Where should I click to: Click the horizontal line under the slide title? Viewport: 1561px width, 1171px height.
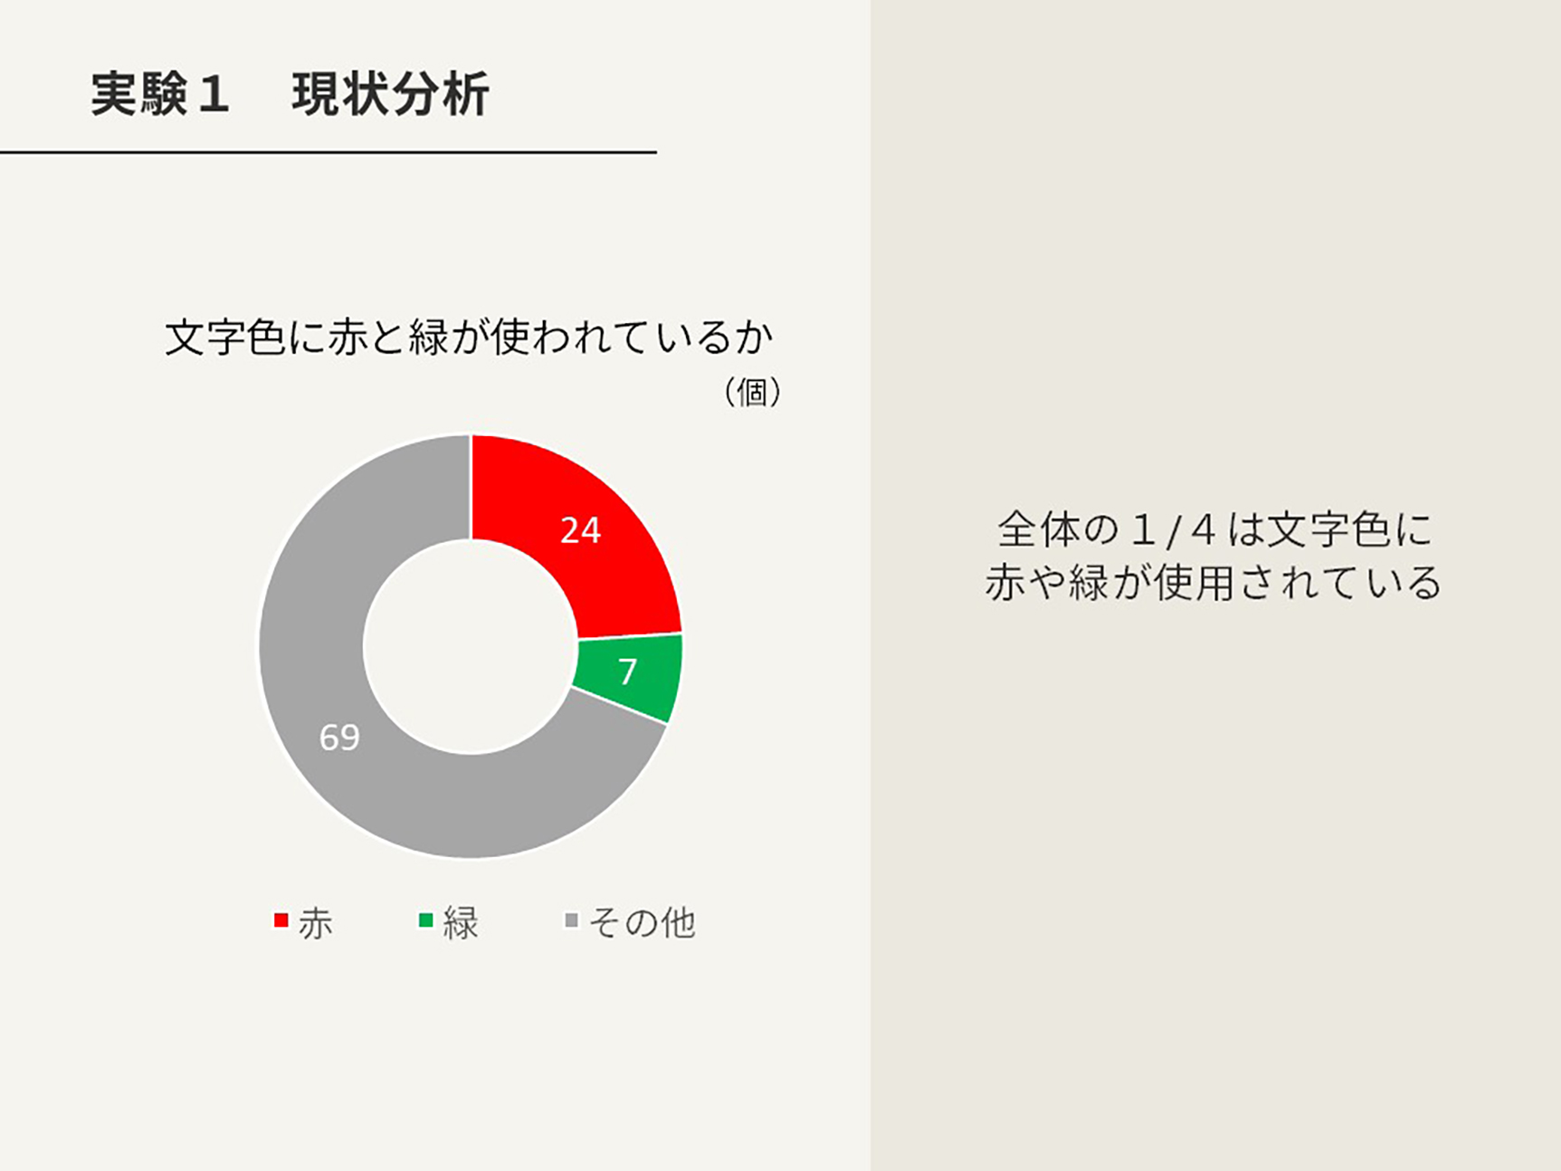[x=328, y=152]
